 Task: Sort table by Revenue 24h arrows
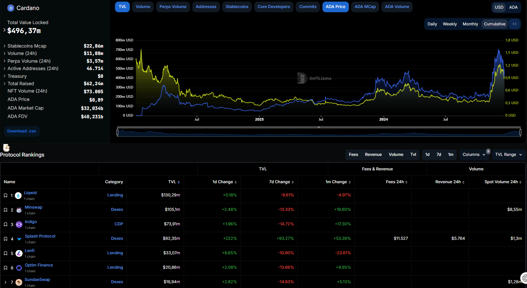[464, 182]
